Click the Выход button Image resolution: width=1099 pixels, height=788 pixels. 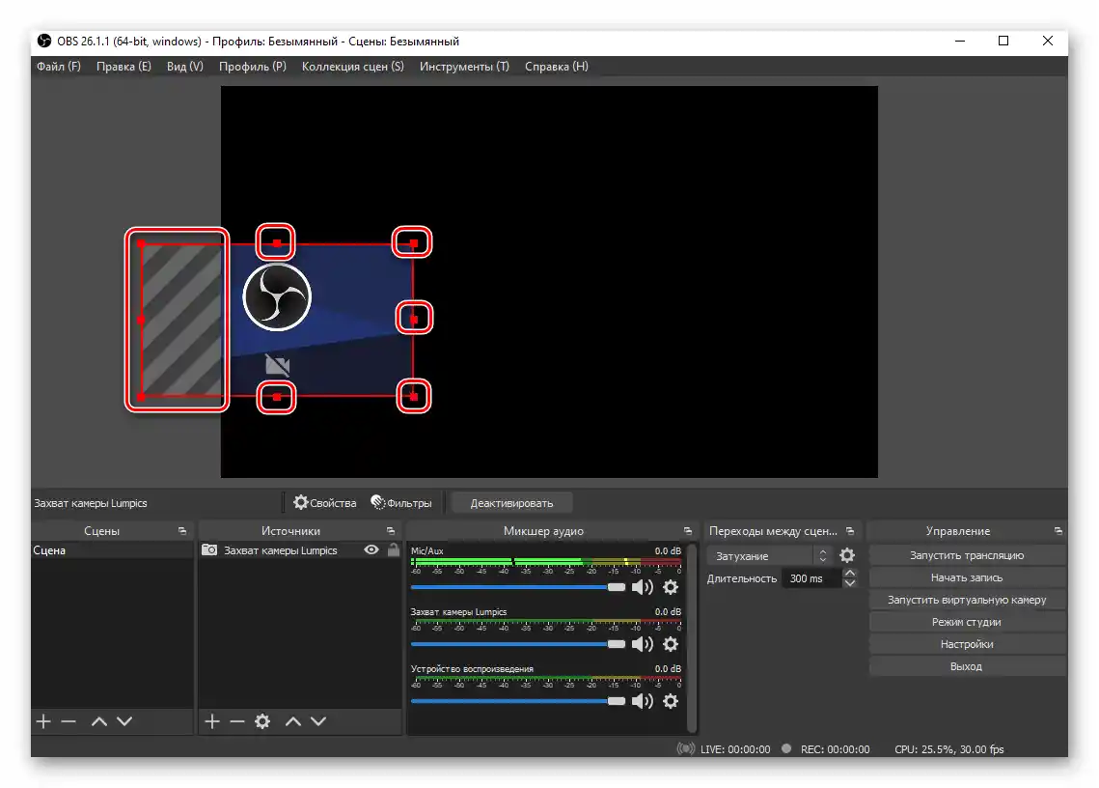point(967,666)
